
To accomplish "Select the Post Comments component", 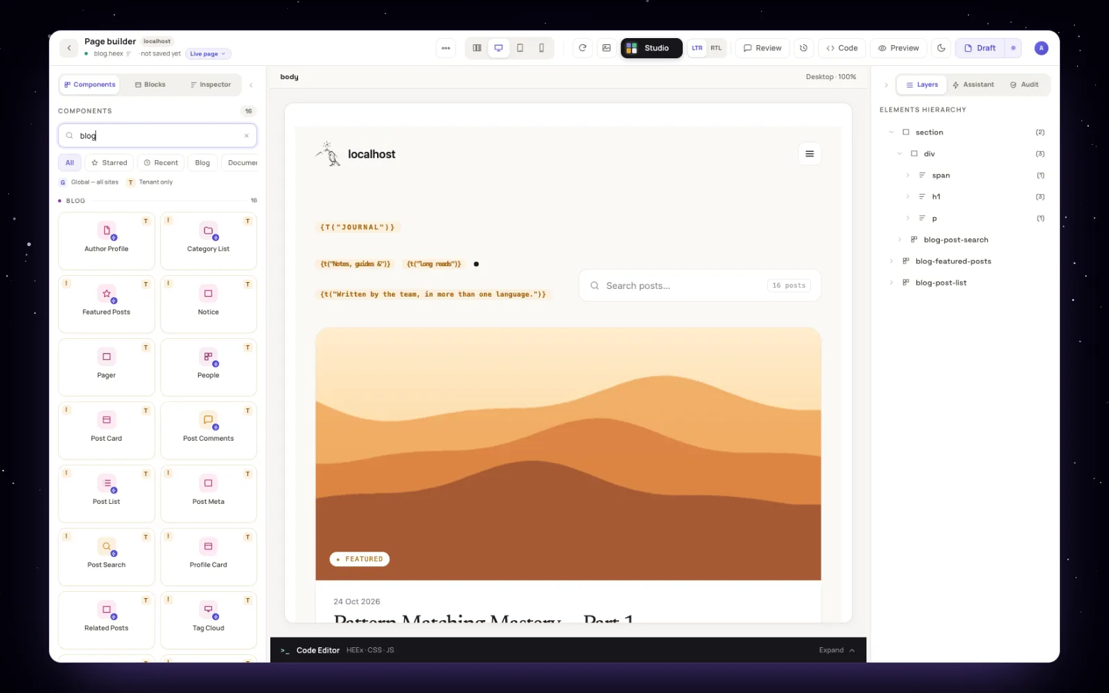I will (209, 430).
